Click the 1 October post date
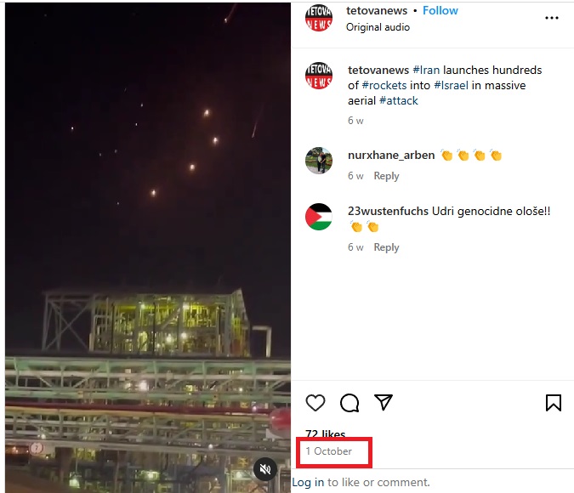The width and height of the screenshot is (574, 493). pos(329,451)
